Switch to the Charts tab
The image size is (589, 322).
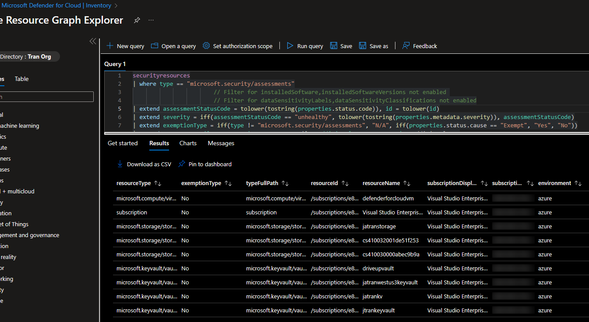[x=188, y=143]
